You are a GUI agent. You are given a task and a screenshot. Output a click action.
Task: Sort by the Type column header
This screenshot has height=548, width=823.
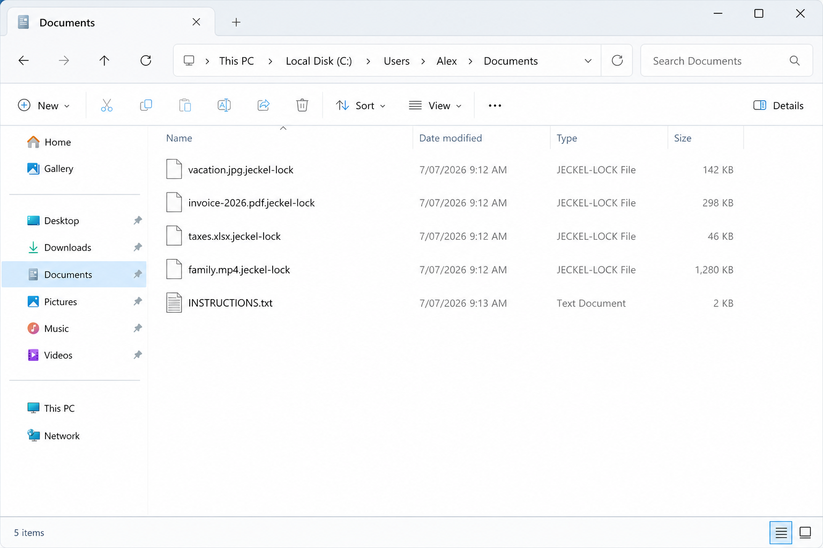(567, 138)
